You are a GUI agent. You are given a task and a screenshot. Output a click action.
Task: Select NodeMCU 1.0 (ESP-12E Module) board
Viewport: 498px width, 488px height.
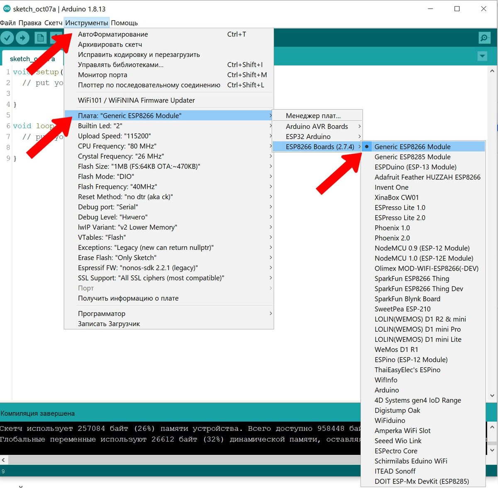click(423, 259)
